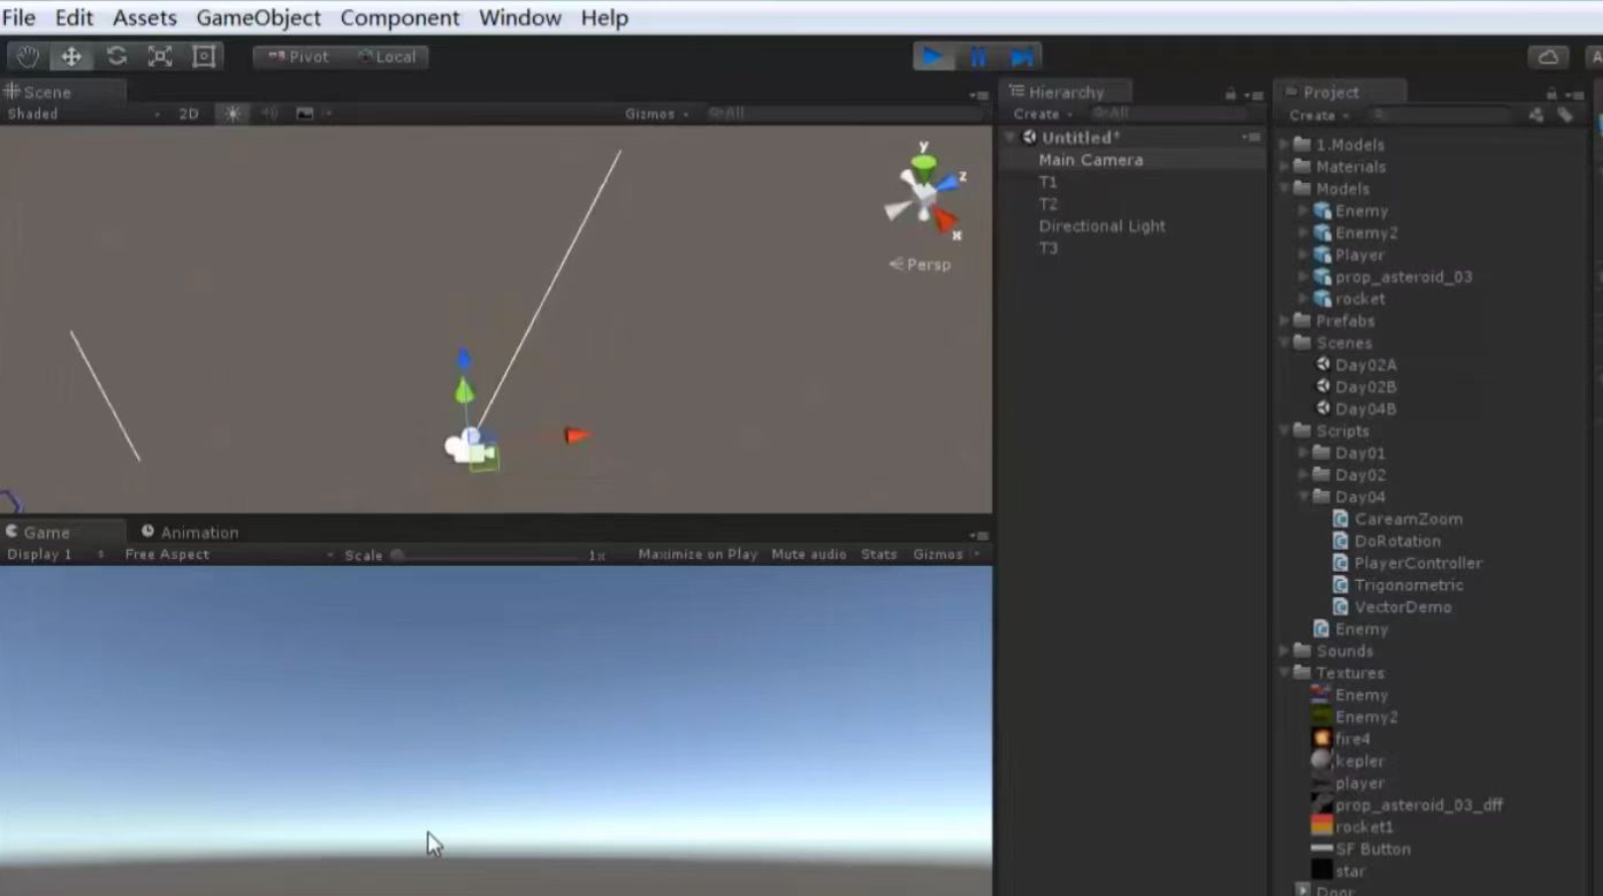Toggle Maximize on Play

click(697, 554)
